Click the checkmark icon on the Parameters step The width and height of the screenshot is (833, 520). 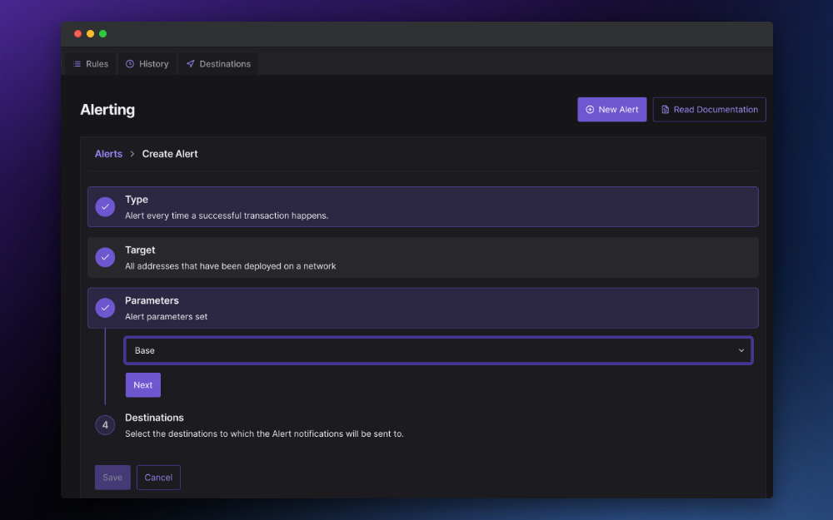[105, 308]
